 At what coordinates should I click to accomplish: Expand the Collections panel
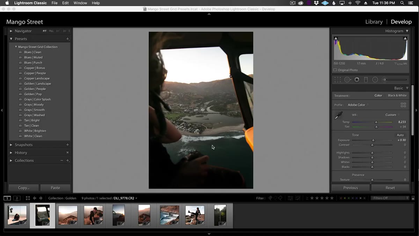(11, 161)
